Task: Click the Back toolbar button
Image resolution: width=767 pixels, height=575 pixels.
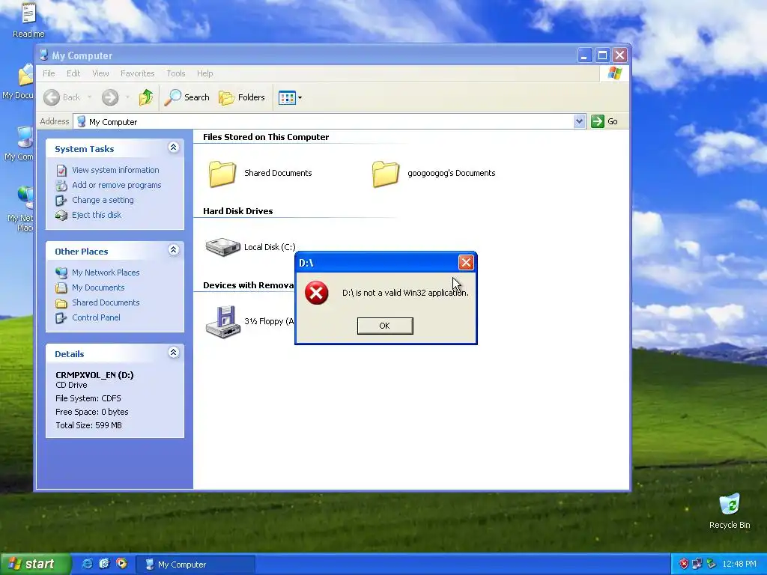Action: 61,97
